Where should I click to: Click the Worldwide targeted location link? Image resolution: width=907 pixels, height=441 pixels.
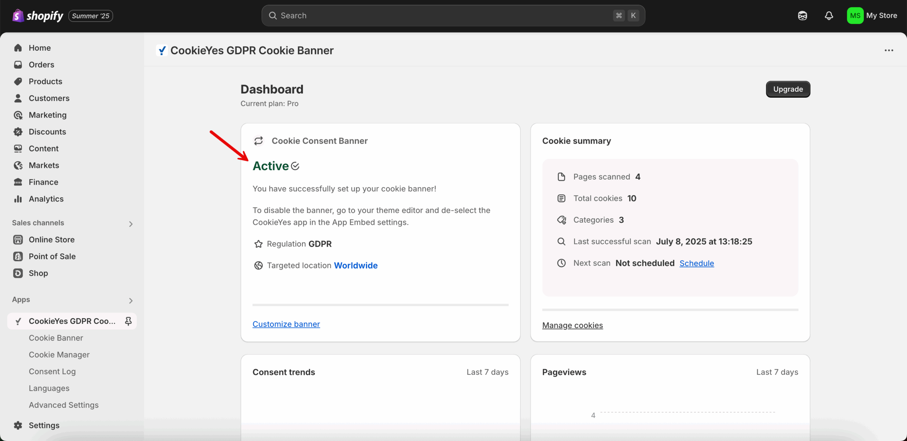click(x=356, y=265)
